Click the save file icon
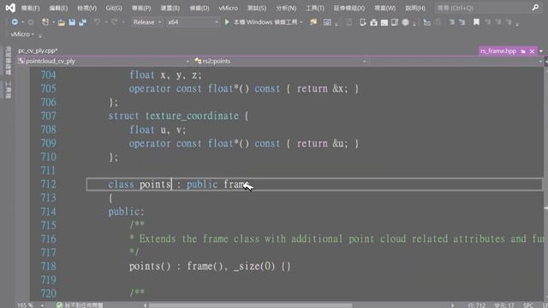548x308 pixels. pos(72,22)
